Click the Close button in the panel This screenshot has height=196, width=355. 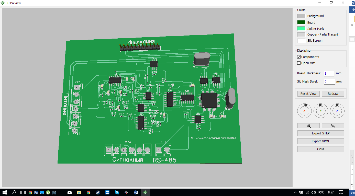[321, 149]
